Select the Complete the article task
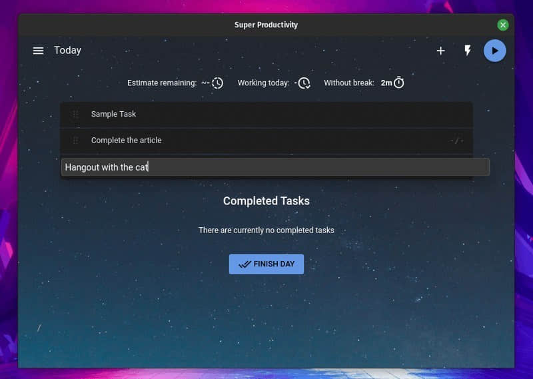The width and height of the screenshot is (533, 379). point(266,141)
